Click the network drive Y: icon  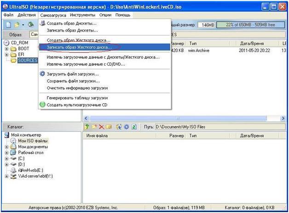13,176
